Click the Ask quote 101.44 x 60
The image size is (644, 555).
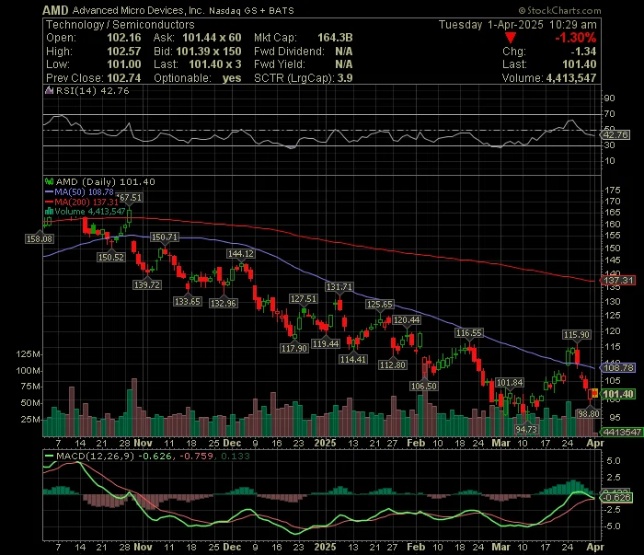point(212,38)
